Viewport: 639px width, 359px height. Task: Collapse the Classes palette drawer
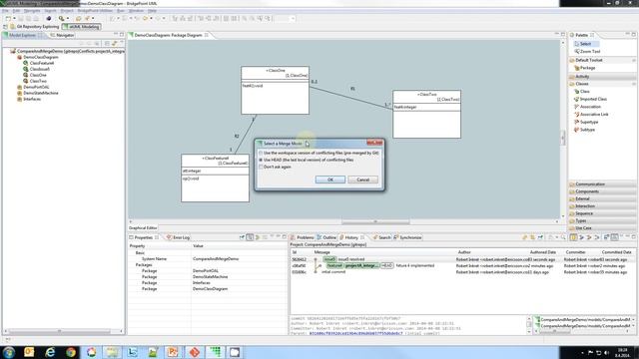(x=602, y=84)
